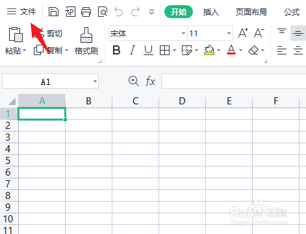This screenshot has width=306, height=234.
Task: Expand the Name Box dropdown arrow
Action: [x=95, y=81]
